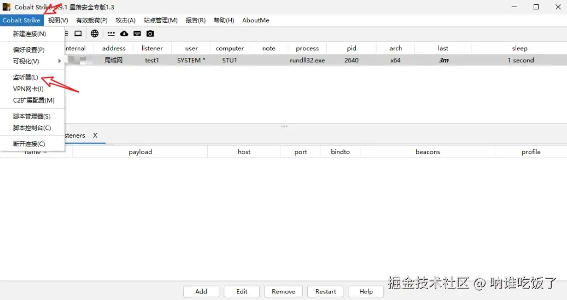Expand the 可视化(V) submenu arrow
This screenshot has width=567, height=300.
[60, 61]
